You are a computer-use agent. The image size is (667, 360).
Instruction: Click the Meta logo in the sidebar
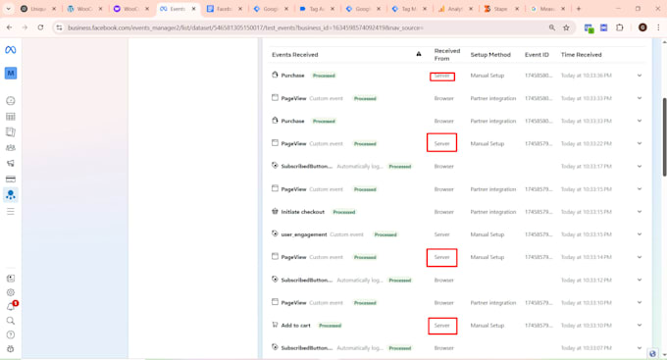point(11,50)
